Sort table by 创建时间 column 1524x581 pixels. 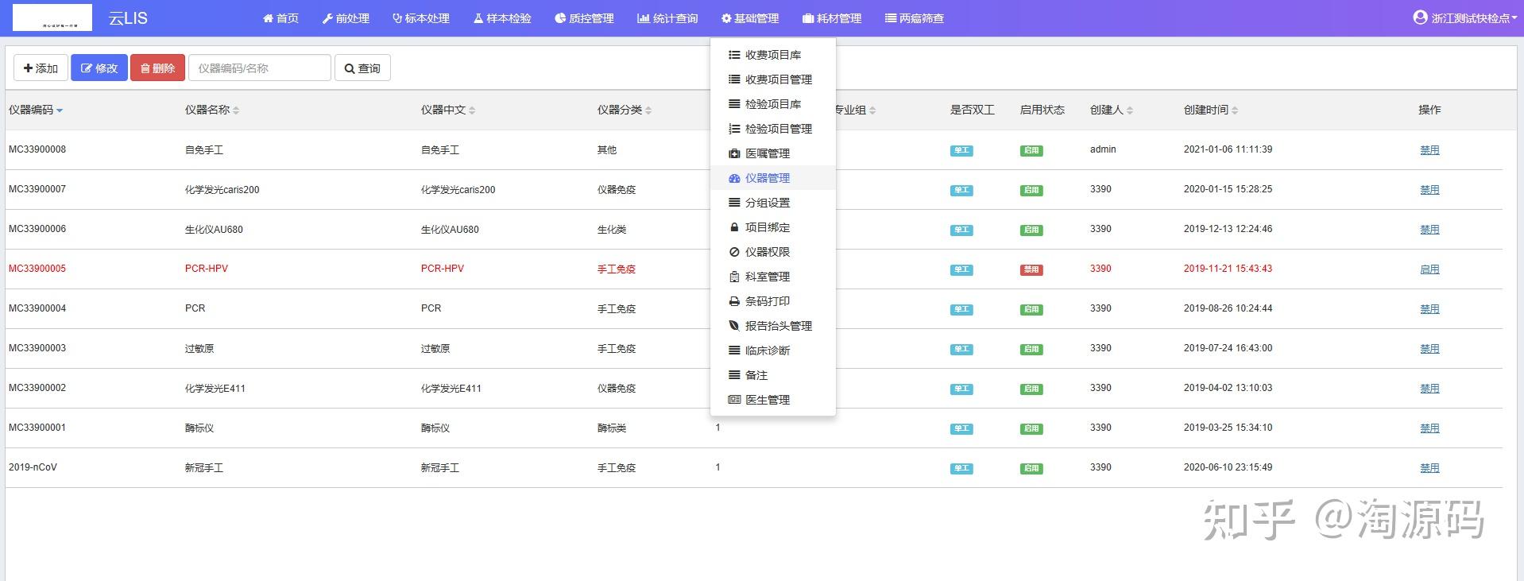tap(1235, 110)
